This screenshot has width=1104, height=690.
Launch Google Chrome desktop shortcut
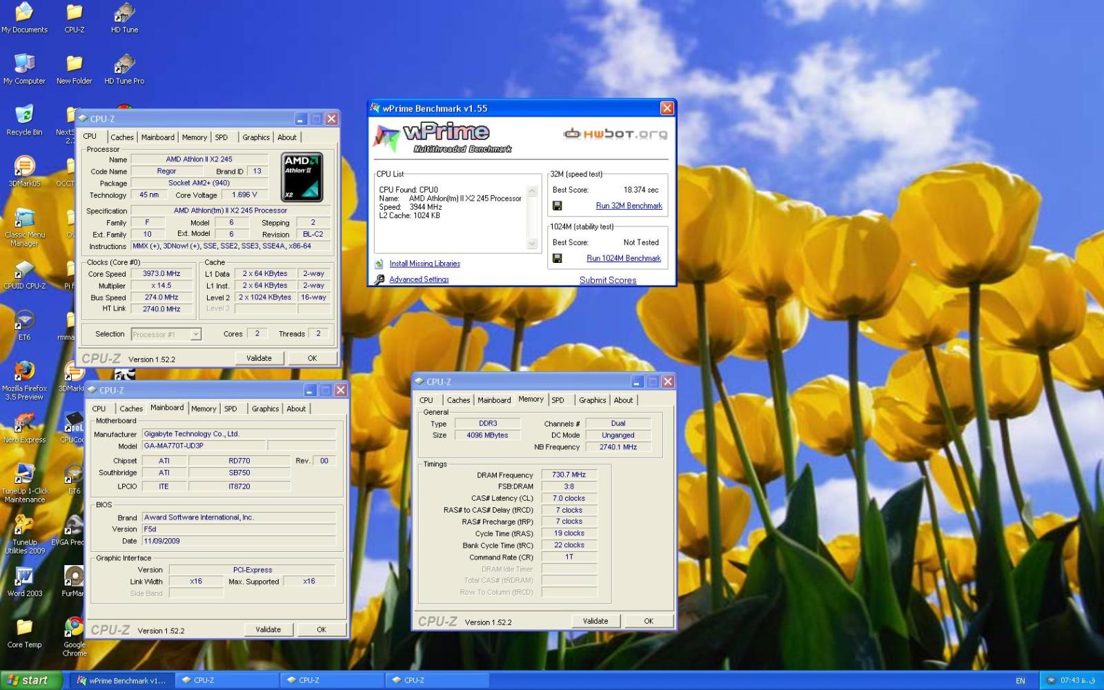coord(75,637)
